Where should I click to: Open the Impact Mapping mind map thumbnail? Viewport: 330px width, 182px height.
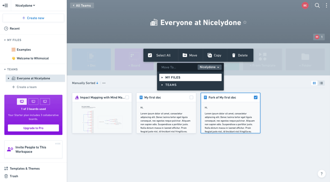(x=102, y=118)
